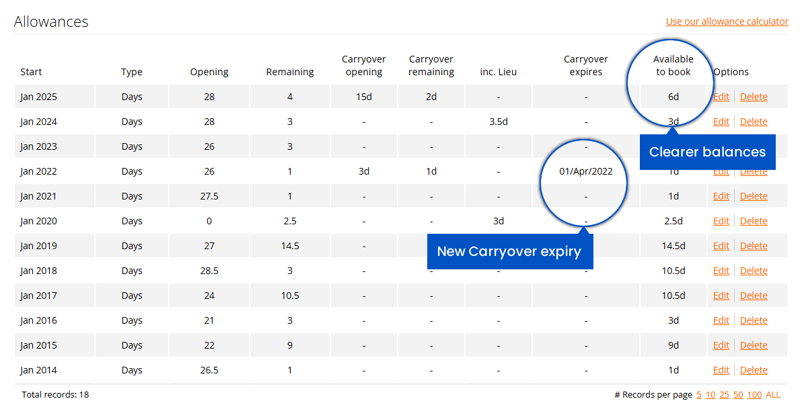Open the allowance calculator link
Screen dimensions: 802x405
727,21
